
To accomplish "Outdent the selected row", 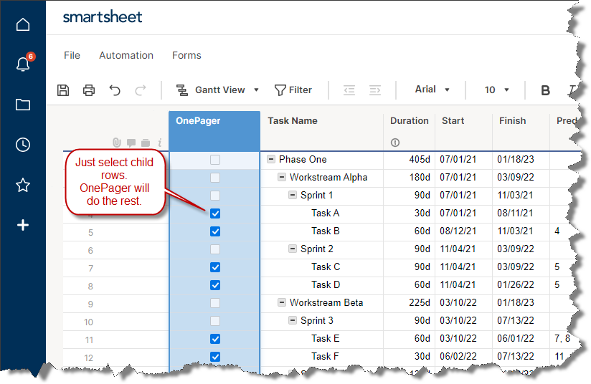I will click(349, 90).
